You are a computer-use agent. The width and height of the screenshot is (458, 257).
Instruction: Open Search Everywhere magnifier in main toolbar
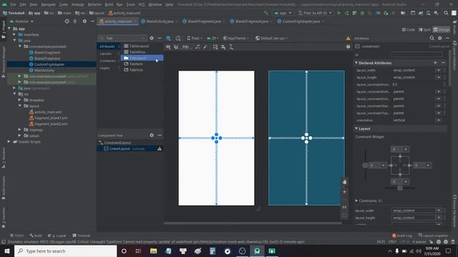[446, 13]
